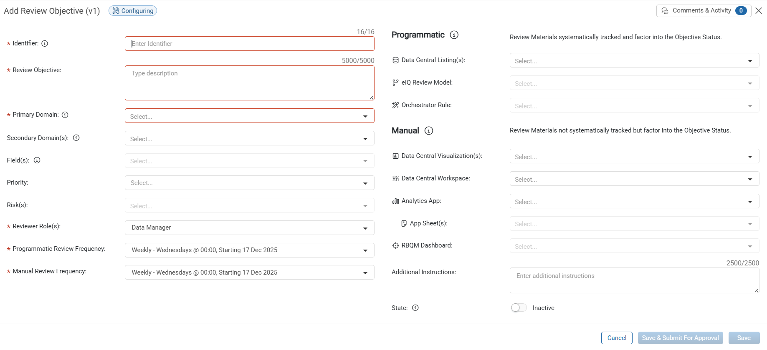The image size is (767, 350).
Task: Click the Save button
Action: (744, 338)
